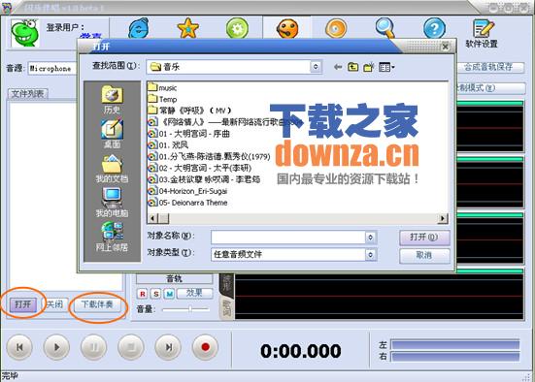Go up one folder level icon
The width and height of the screenshot is (535, 382).
[352, 67]
